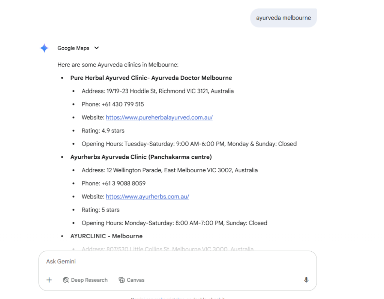Click the 'Rating: 5 stars' line
The image size is (384, 299).
(100, 210)
